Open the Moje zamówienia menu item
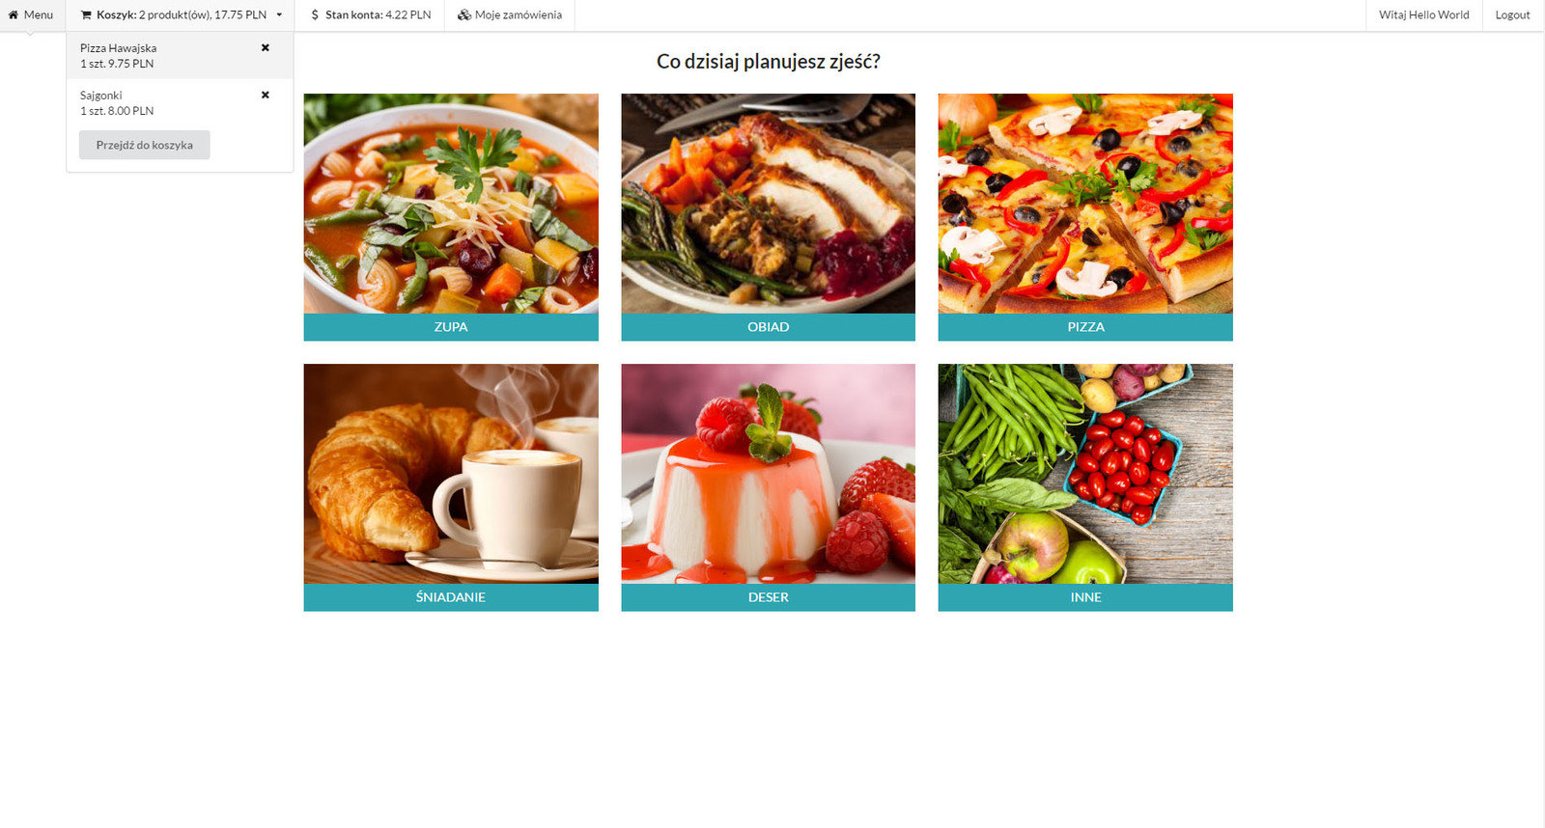1545x828 pixels. tap(510, 15)
